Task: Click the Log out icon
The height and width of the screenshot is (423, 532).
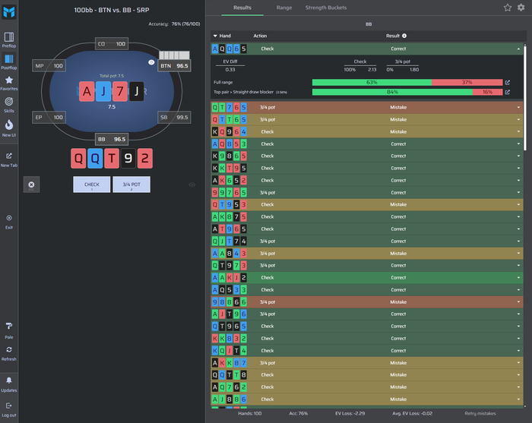Action: click(9, 409)
